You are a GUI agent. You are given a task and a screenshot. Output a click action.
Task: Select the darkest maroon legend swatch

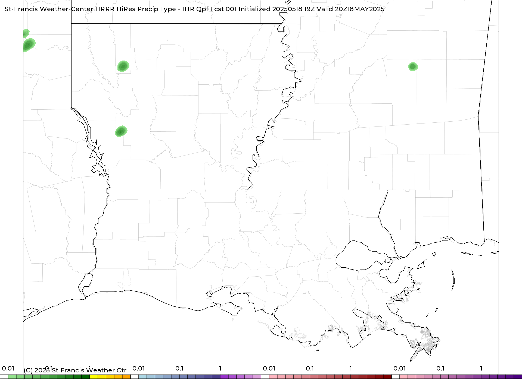pos(387,377)
